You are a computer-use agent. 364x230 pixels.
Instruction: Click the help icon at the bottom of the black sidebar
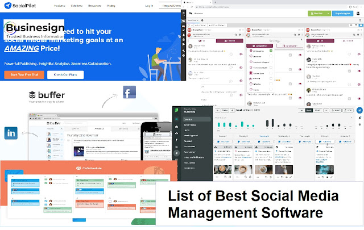point(183,56)
